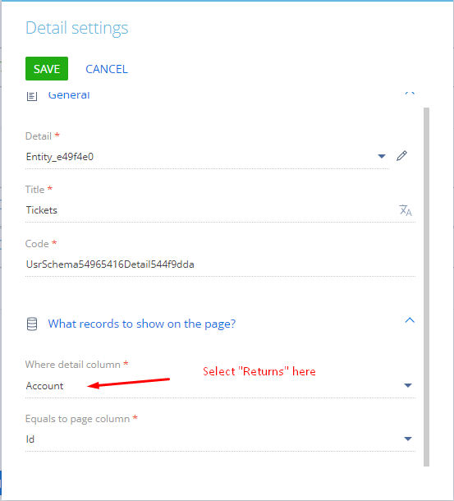Click the CANCEL link

coord(107,69)
